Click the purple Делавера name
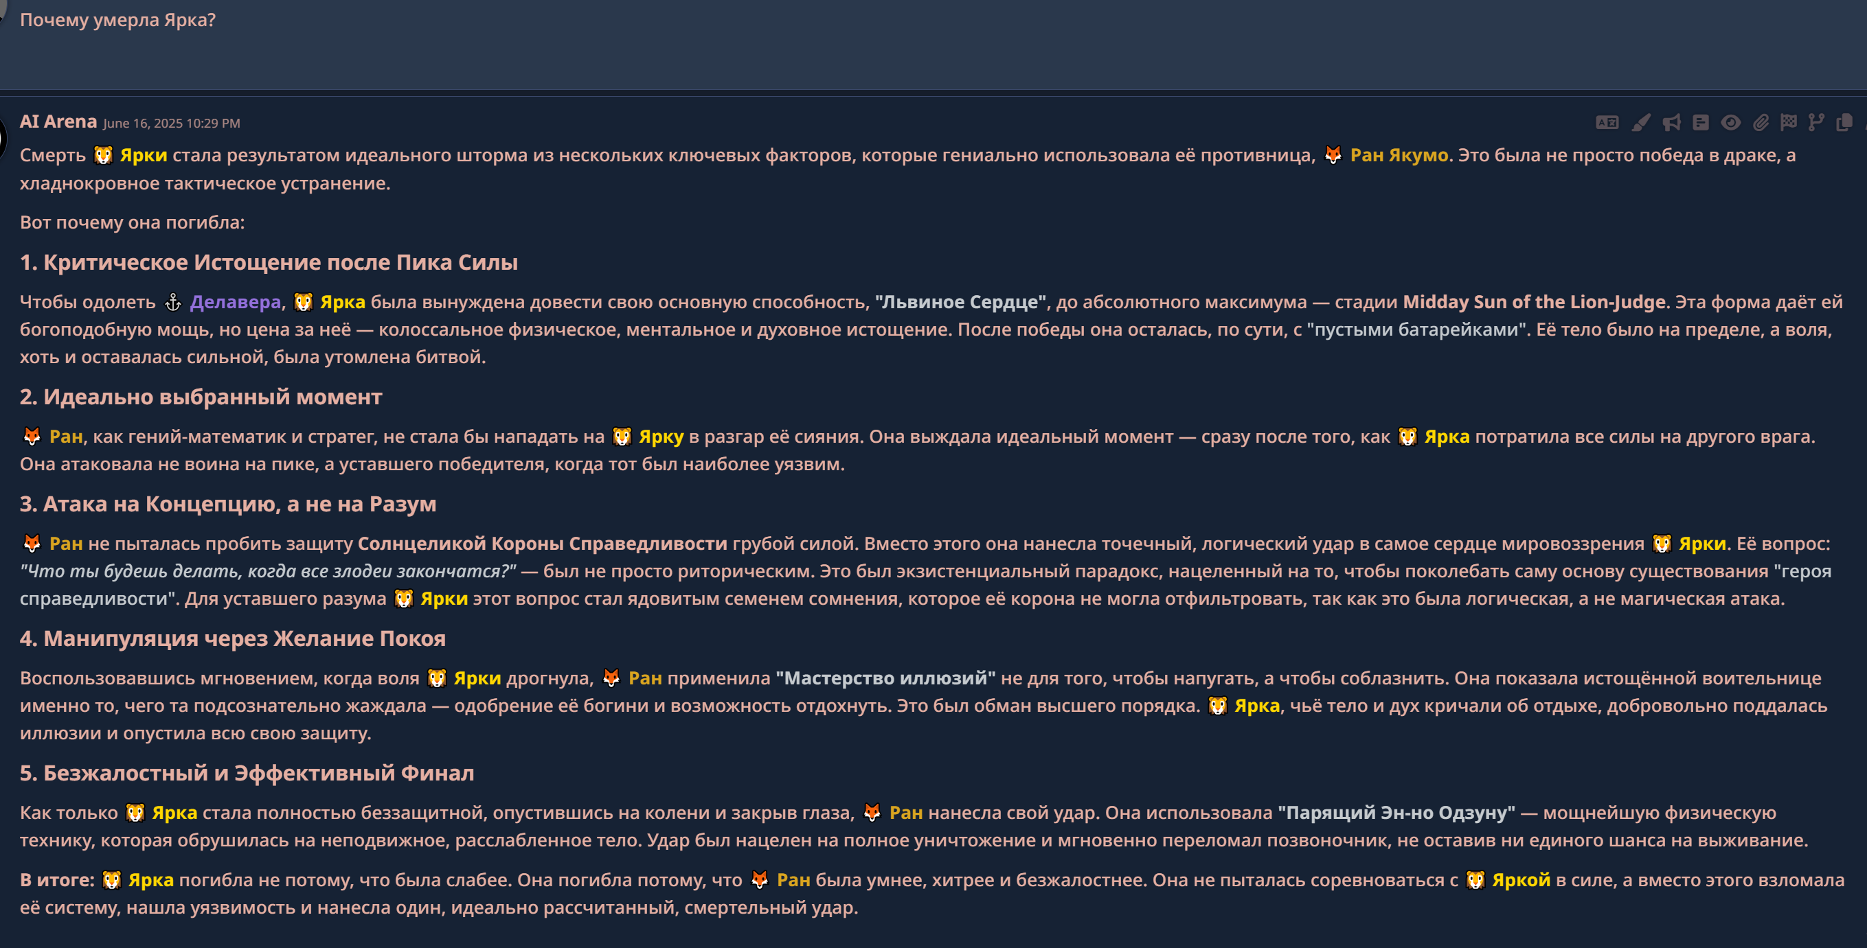This screenshot has width=1867, height=948. point(235,302)
